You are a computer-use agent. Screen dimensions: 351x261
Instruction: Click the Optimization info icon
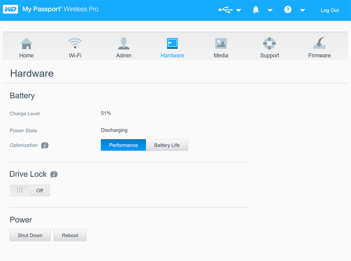pos(45,146)
